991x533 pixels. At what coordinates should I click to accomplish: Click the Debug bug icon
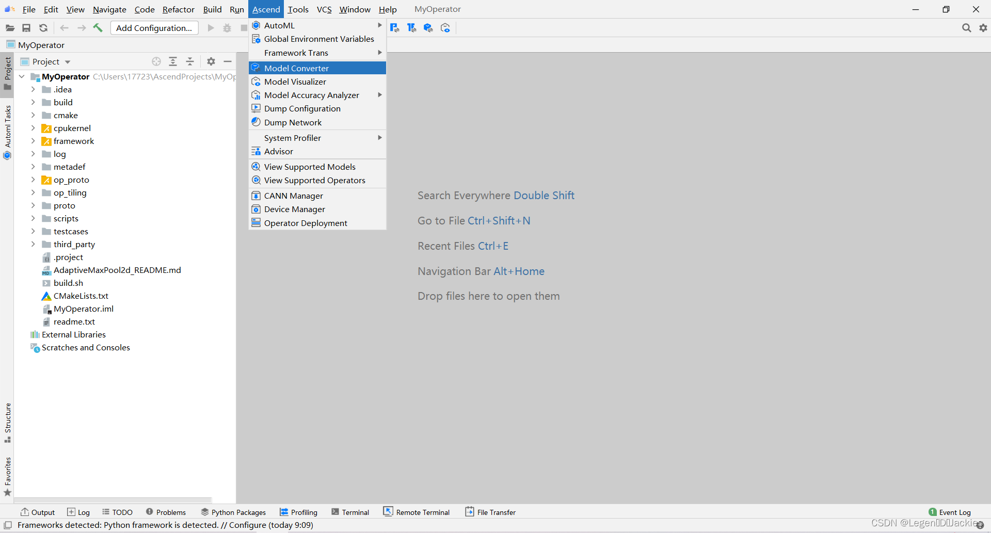point(227,28)
